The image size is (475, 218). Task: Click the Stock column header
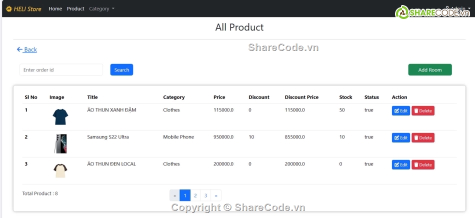(345, 97)
